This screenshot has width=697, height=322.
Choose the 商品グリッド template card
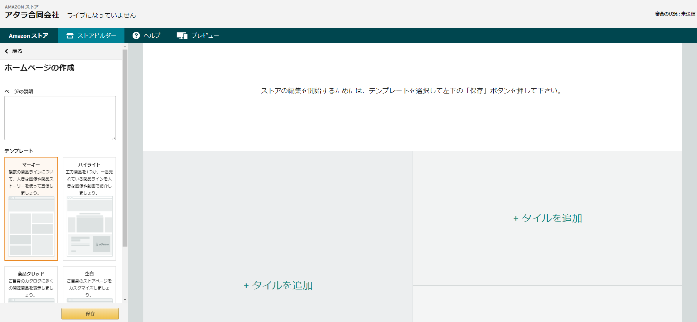(x=31, y=284)
